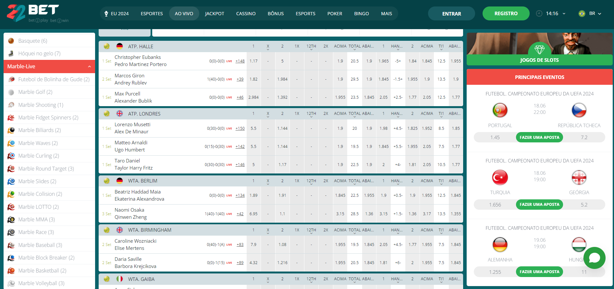Open the ESPORTES menu
Screen dimensions: 614x289
(152, 14)
